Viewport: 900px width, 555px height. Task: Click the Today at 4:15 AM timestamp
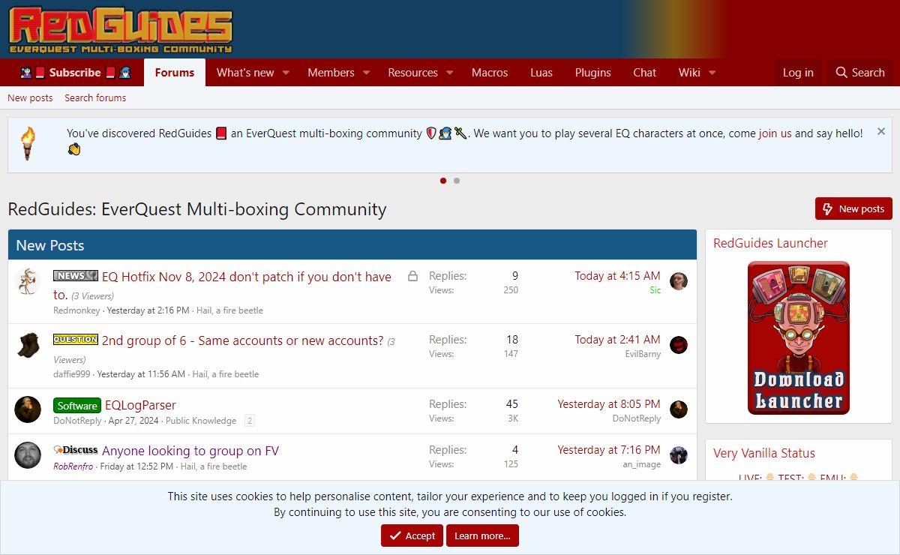click(618, 276)
